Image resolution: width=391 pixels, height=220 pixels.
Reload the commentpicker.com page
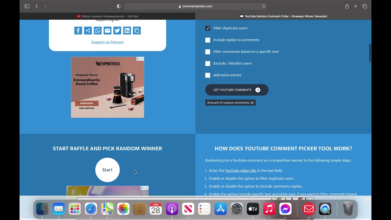[x=264, y=6]
